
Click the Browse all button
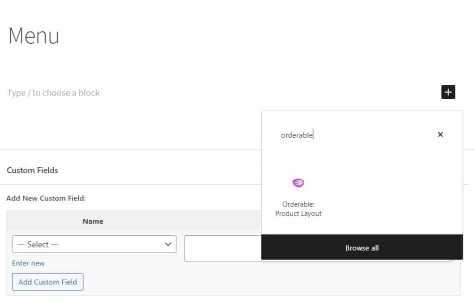pos(362,248)
